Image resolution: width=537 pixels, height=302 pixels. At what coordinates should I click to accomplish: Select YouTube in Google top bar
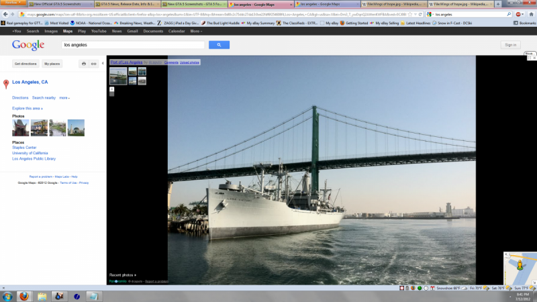pyautogui.click(x=99, y=31)
